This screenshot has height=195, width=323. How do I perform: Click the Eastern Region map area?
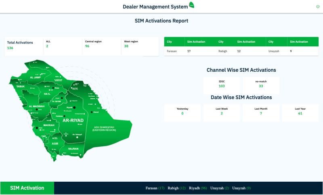[103, 128]
